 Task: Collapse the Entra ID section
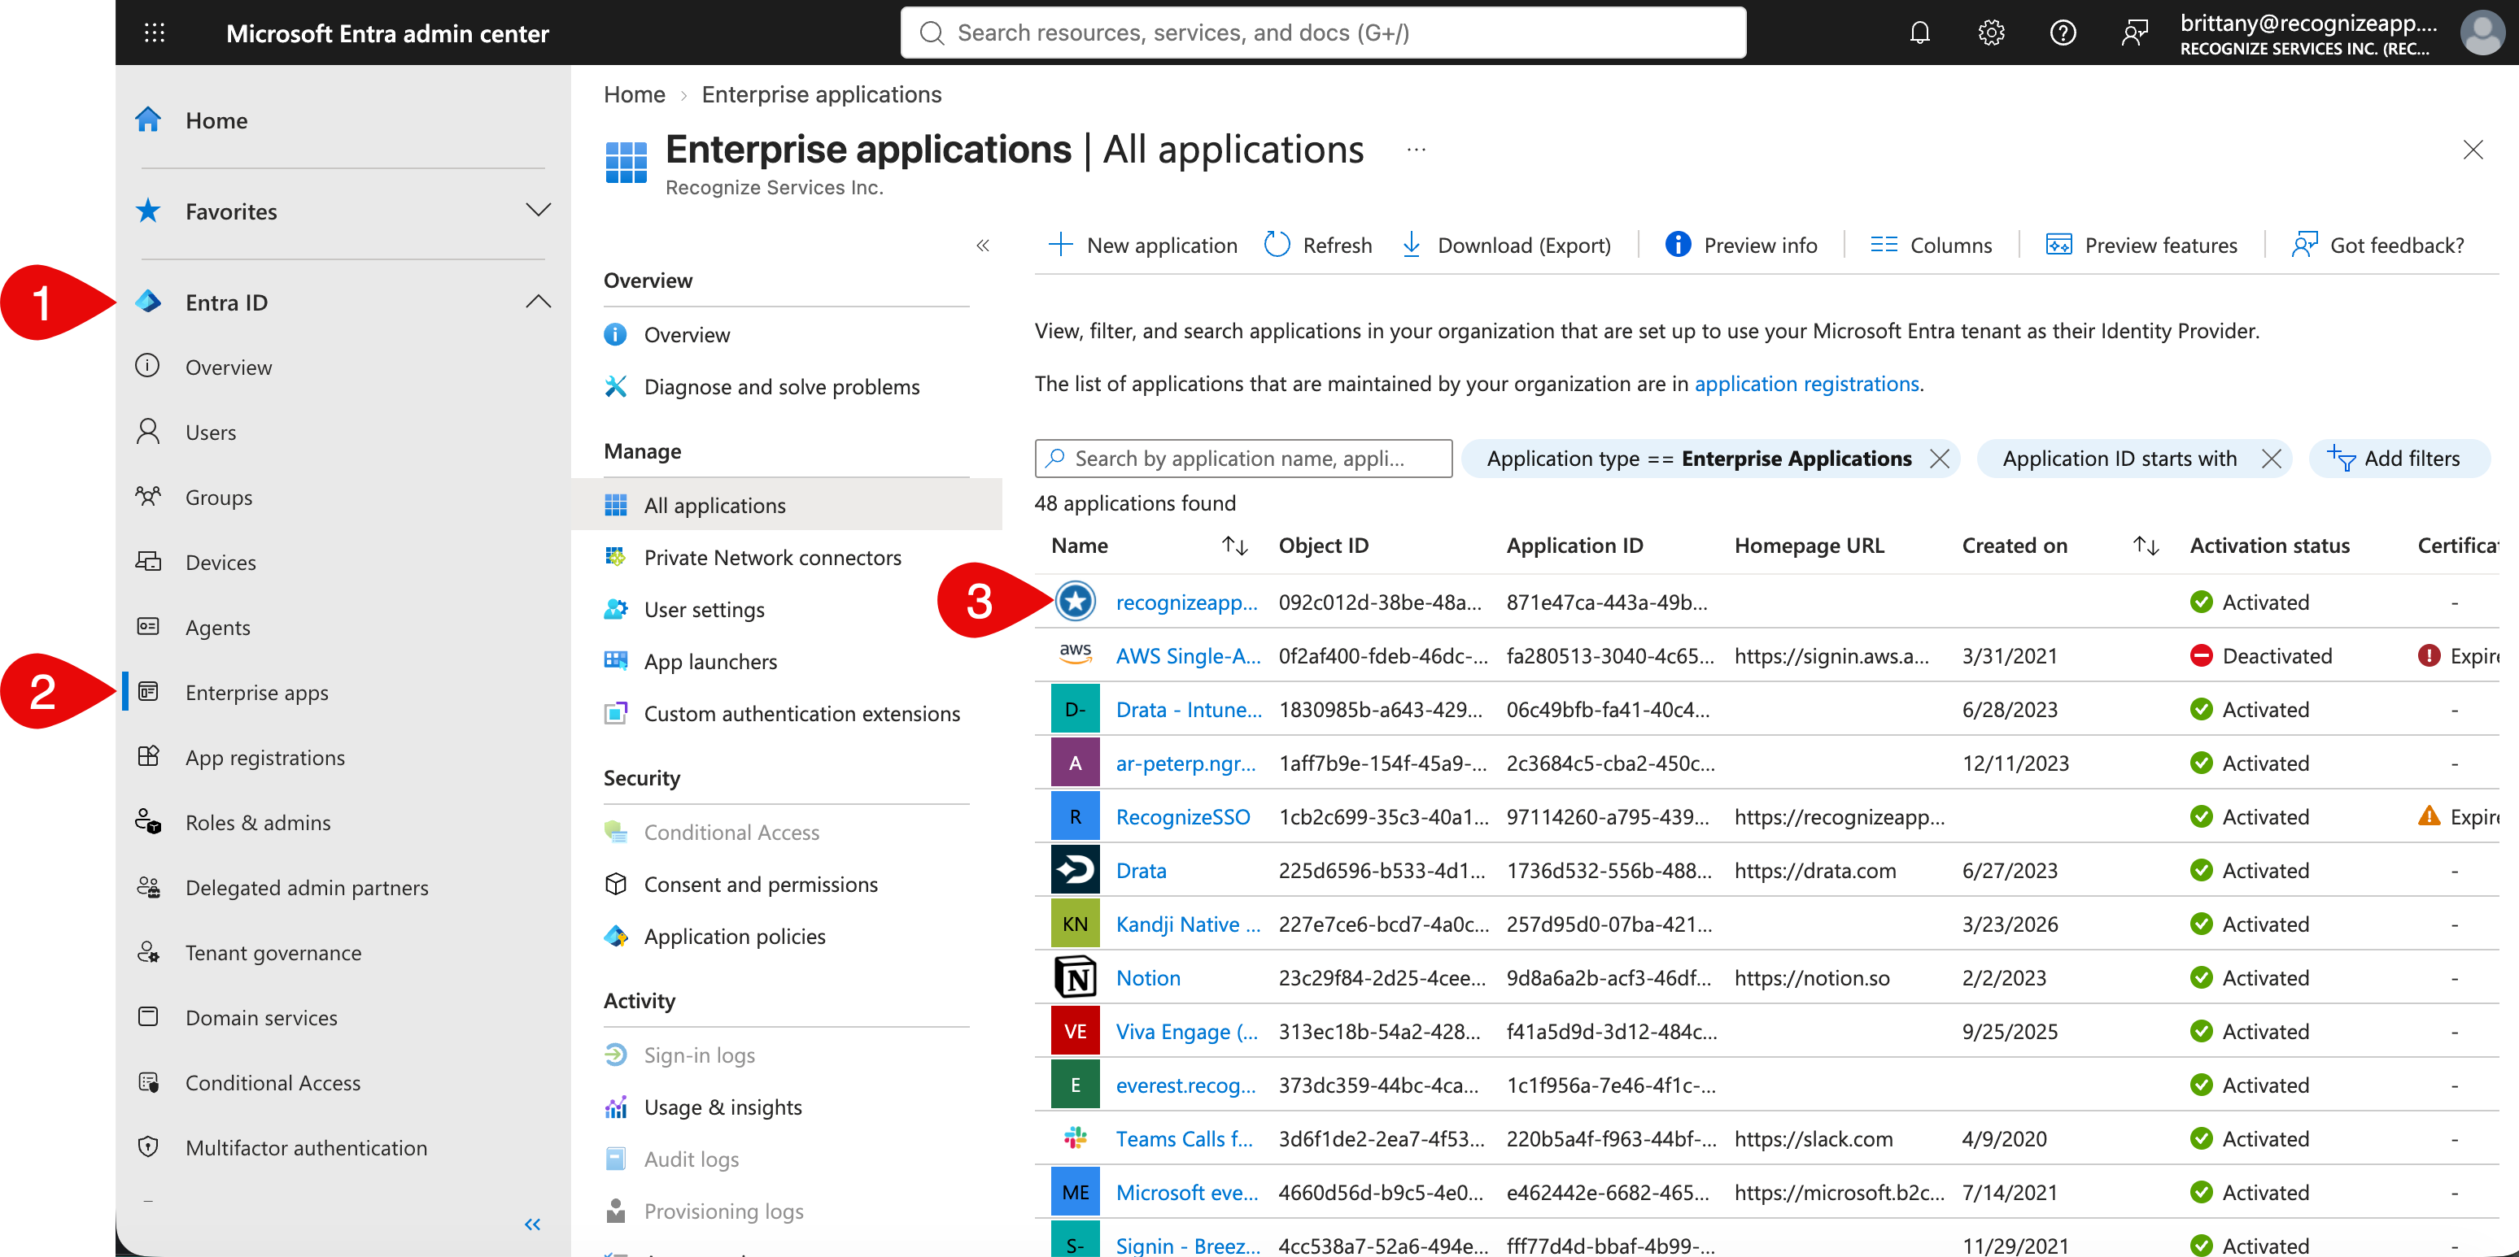point(538,301)
